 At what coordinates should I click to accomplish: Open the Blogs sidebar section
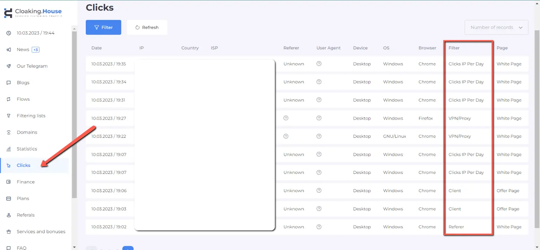[x=23, y=83]
